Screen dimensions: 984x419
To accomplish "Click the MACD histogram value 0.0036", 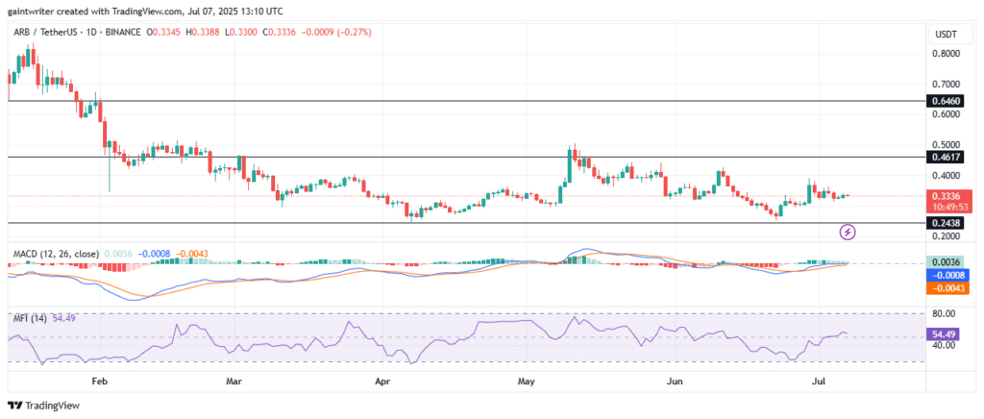I will pyautogui.click(x=117, y=254).
